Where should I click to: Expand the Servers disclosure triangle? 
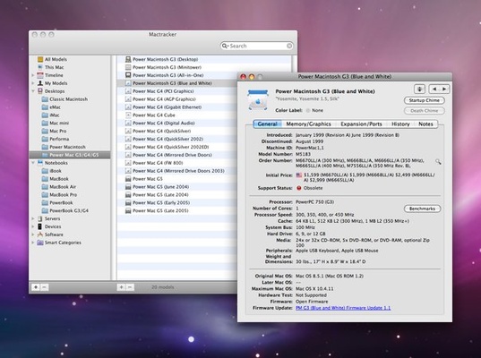(33, 218)
